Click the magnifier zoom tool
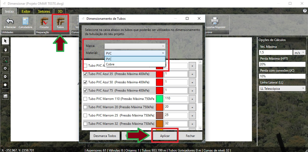The width and height of the screenshot is (308, 152). click(5, 60)
